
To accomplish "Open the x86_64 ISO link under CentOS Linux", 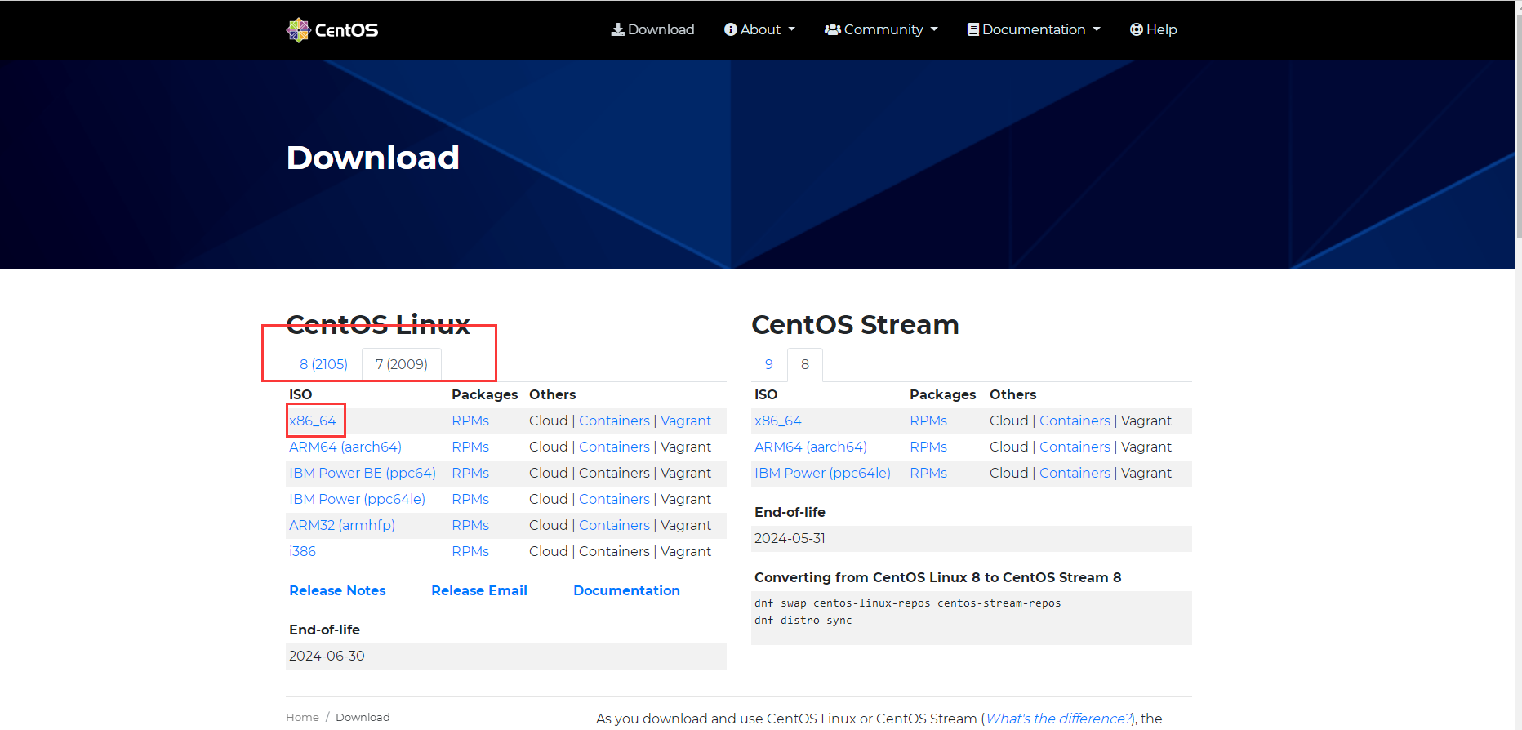I will (313, 421).
